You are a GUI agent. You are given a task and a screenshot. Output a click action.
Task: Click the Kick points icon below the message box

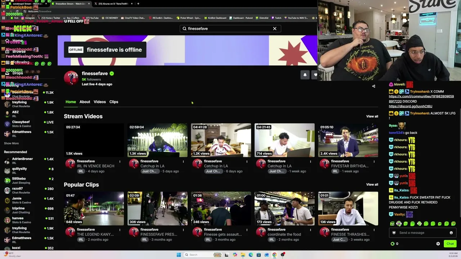[x=393, y=244]
